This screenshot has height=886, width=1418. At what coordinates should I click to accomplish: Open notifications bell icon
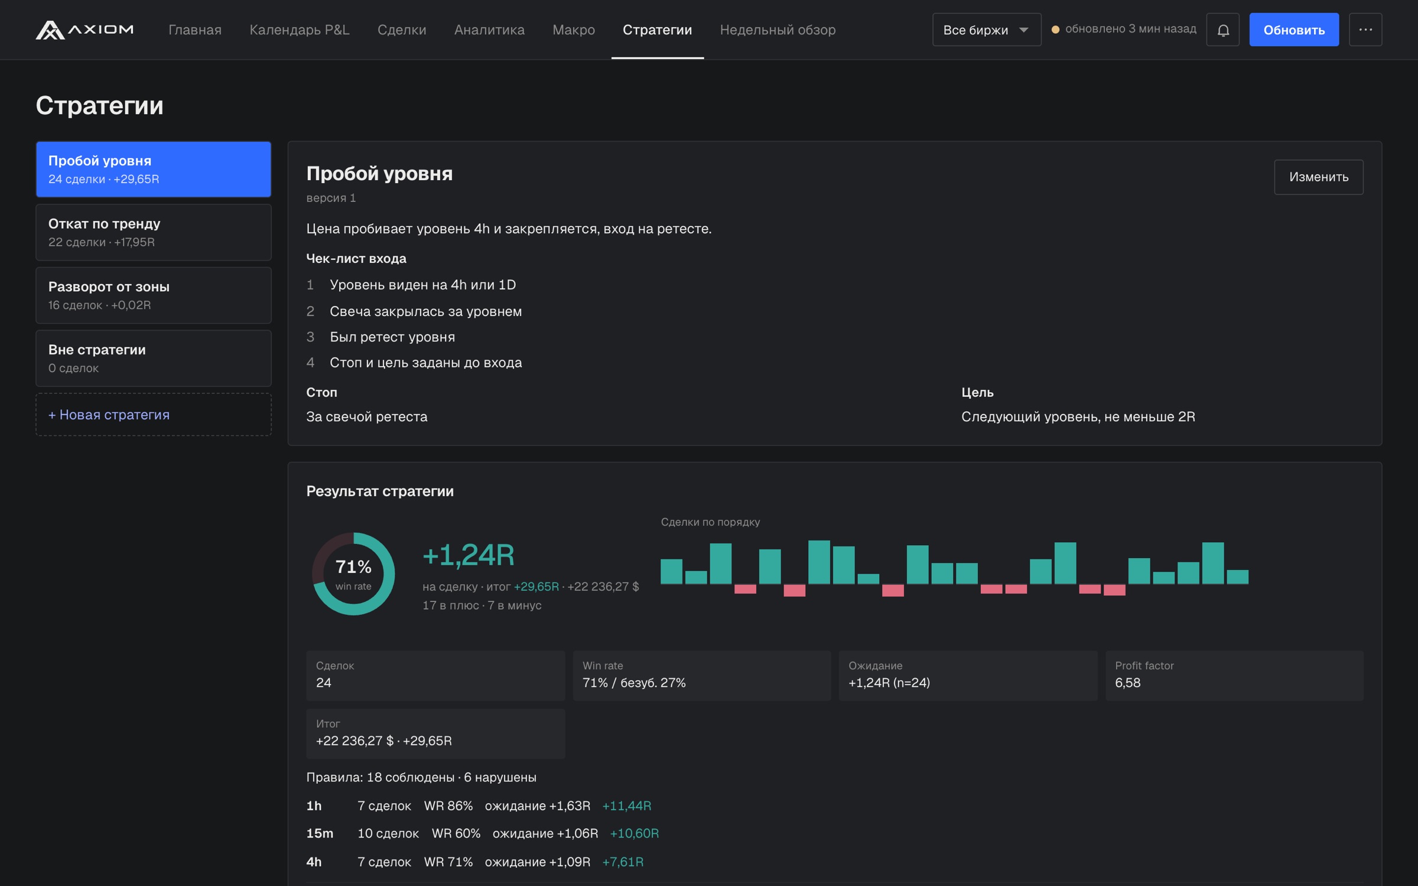tap(1223, 30)
